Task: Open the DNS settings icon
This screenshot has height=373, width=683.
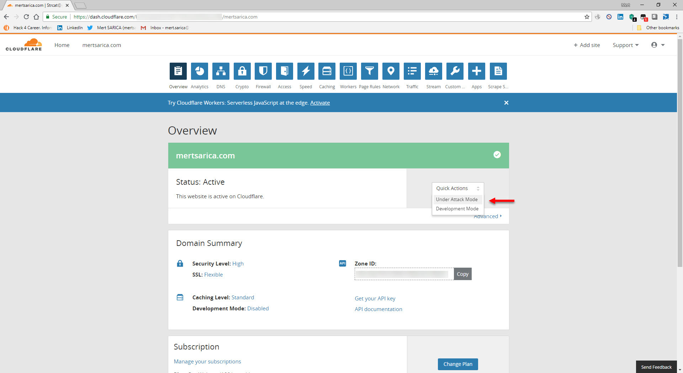Action: (x=221, y=71)
